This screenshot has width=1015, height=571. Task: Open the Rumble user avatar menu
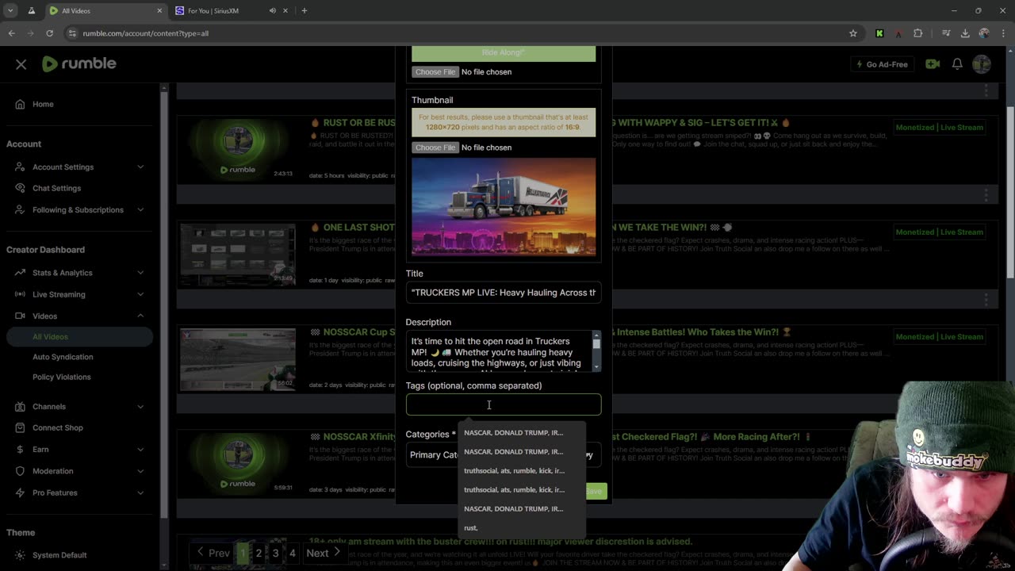click(982, 64)
